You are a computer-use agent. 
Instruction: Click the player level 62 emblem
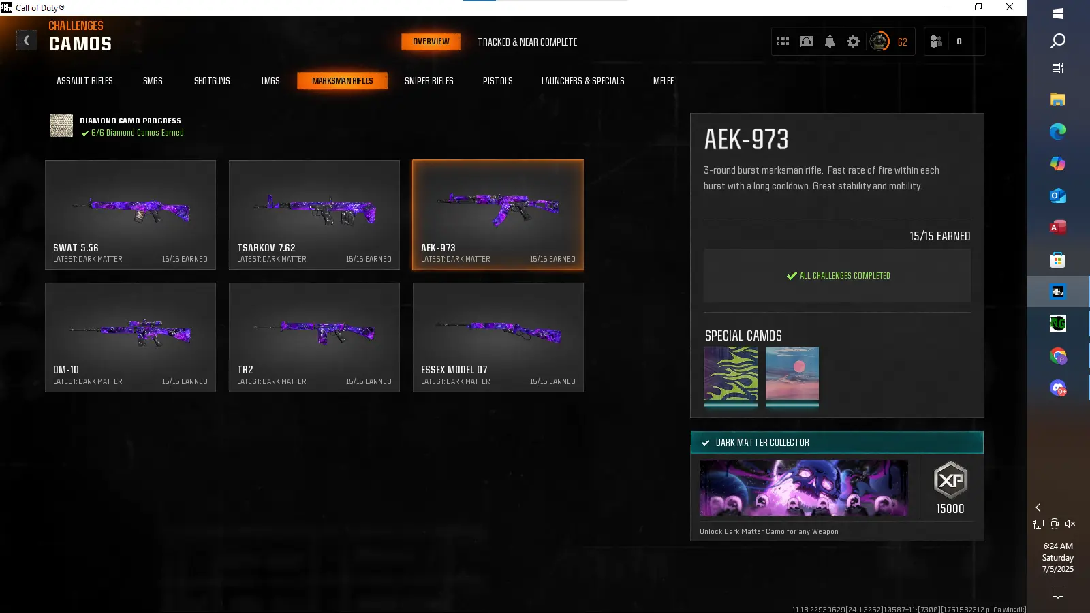[879, 42]
